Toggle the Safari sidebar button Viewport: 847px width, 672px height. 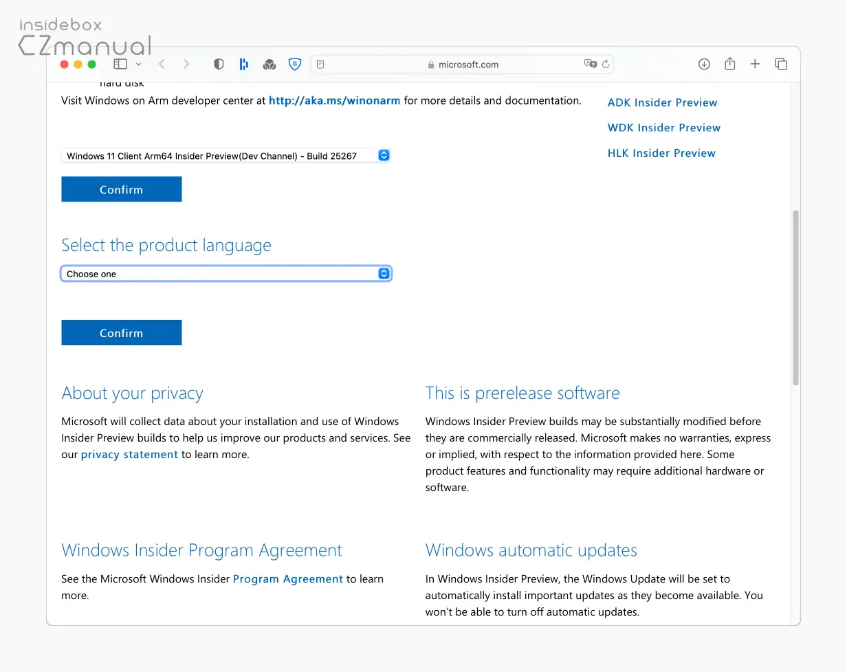click(x=120, y=64)
